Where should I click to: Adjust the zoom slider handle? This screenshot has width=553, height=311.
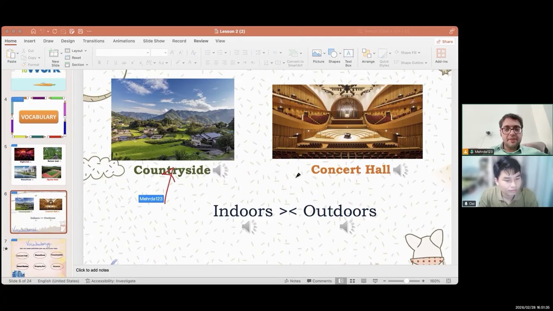point(406,281)
